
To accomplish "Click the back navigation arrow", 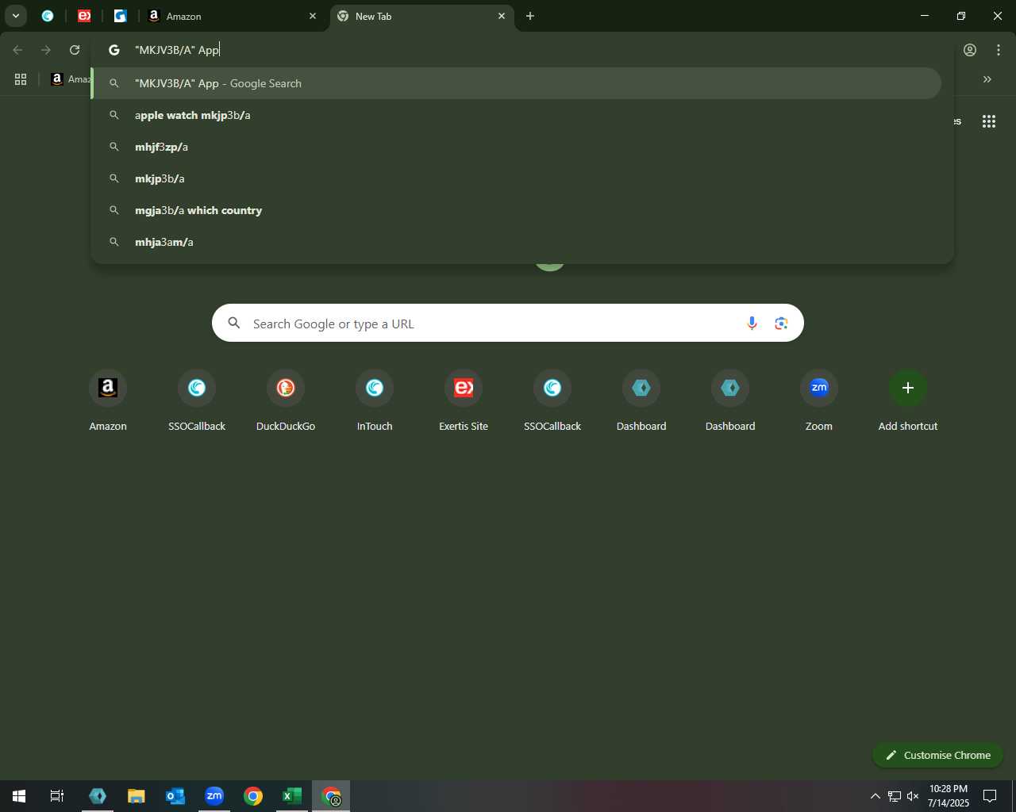I will [17, 50].
